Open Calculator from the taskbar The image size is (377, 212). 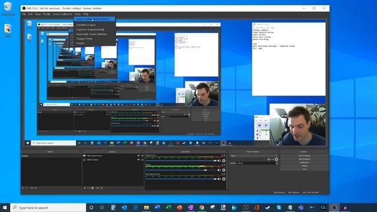coord(113,208)
